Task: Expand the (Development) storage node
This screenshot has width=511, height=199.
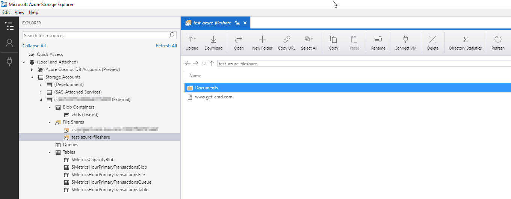Action: point(41,84)
